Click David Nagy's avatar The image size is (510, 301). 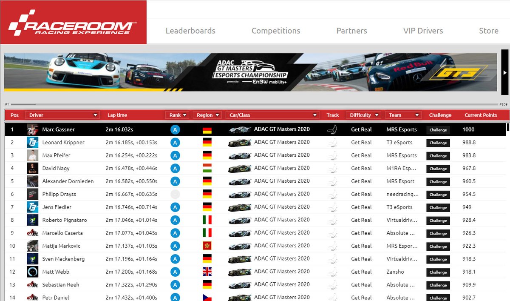(x=33, y=168)
